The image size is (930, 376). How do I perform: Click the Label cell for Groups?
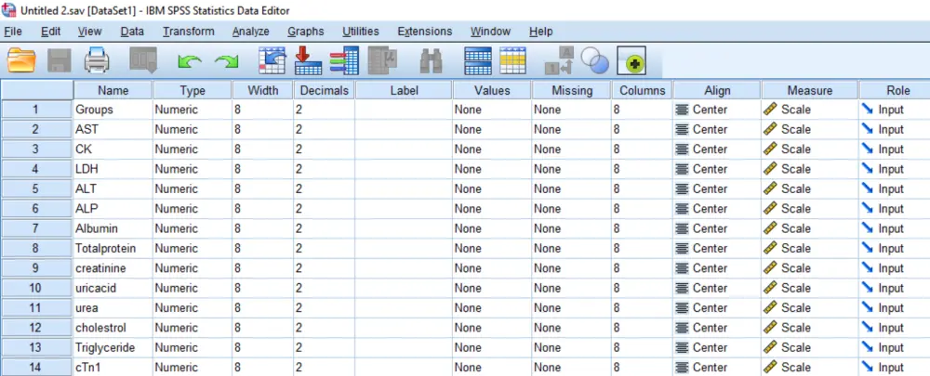click(404, 110)
